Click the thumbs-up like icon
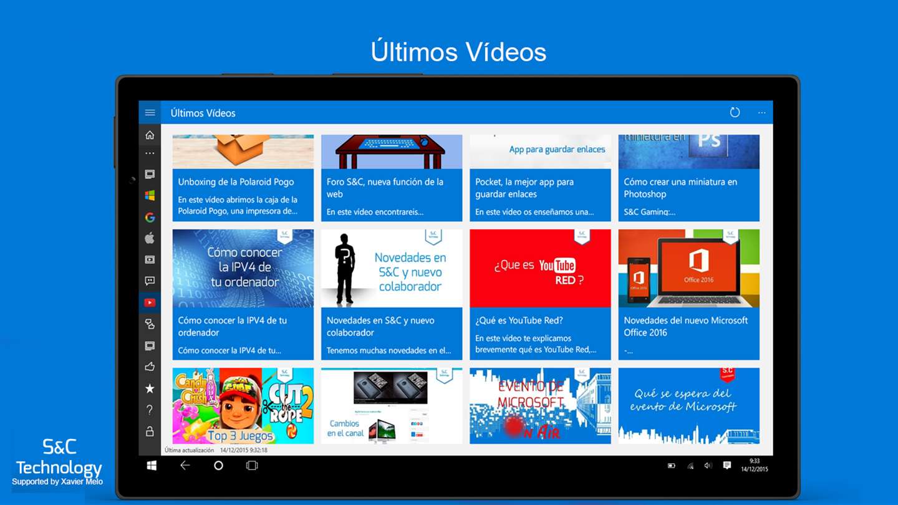Image resolution: width=898 pixels, height=505 pixels. coord(150,367)
